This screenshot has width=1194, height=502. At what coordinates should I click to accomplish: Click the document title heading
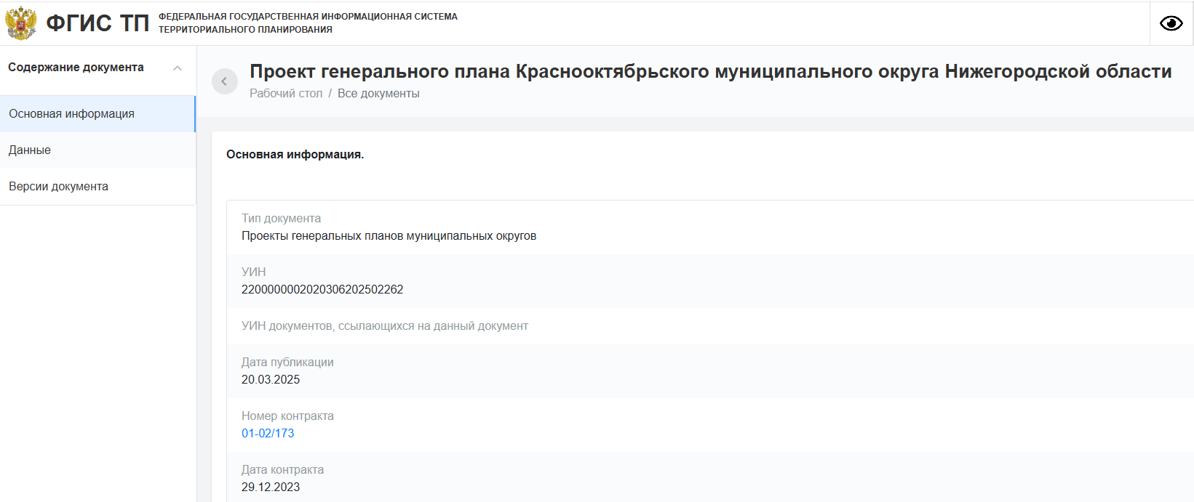pos(710,71)
